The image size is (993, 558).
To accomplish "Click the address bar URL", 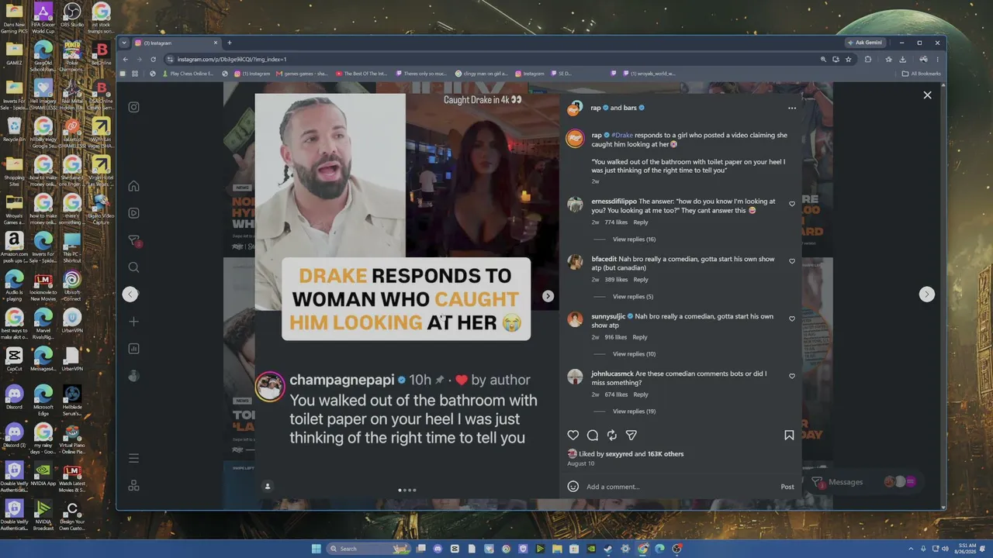I will pyautogui.click(x=232, y=59).
